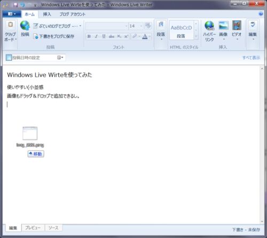Switch to the ホーム ribbon tab

click(x=29, y=14)
